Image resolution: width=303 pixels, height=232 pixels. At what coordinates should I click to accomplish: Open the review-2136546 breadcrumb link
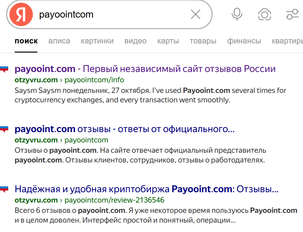point(115,200)
